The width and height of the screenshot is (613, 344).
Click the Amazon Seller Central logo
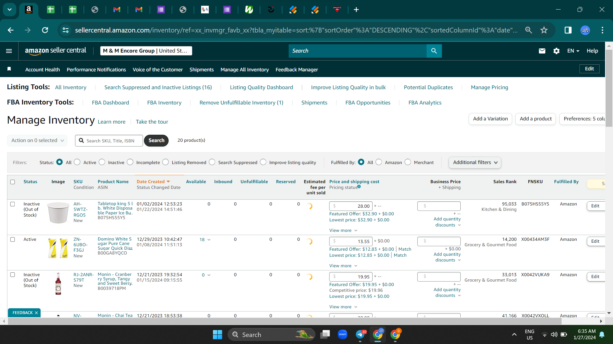tap(56, 51)
